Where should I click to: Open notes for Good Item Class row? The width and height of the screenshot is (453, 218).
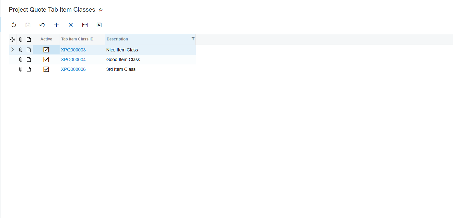(x=29, y=60)
